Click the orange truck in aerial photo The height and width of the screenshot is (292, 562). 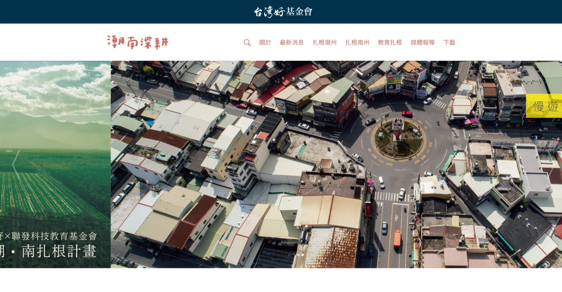click(x=397, y=239)
